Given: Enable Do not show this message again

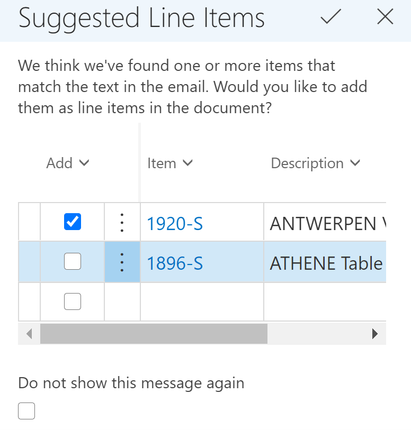Looking at the screenshot, I should [26, 411].
